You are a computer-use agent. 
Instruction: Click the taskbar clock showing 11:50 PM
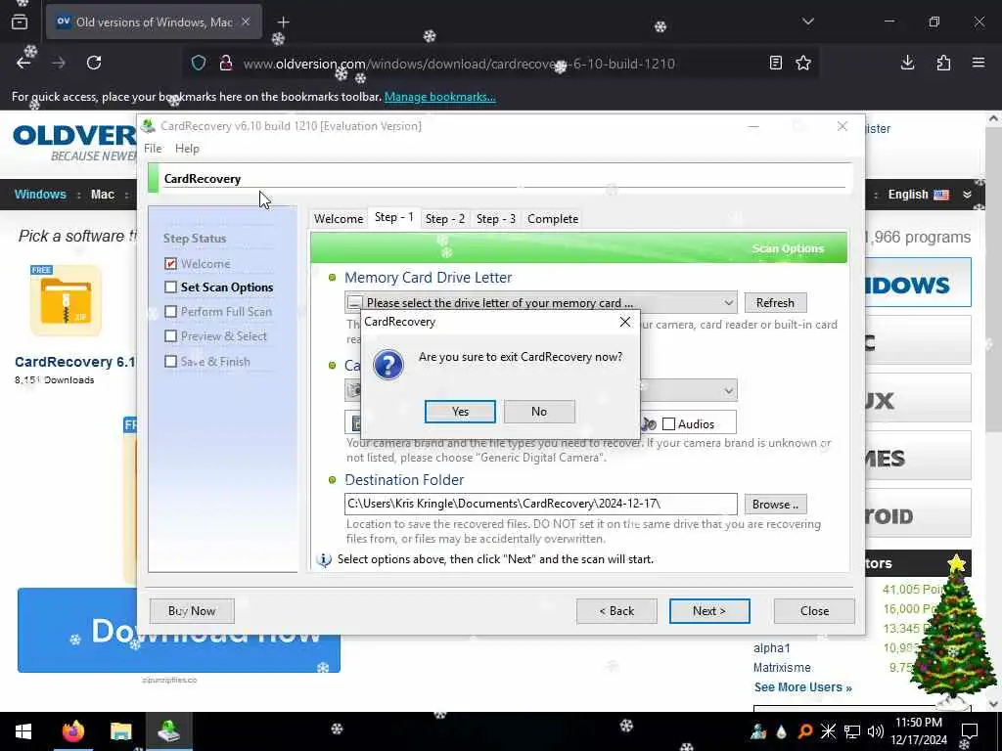click(920, 731)
